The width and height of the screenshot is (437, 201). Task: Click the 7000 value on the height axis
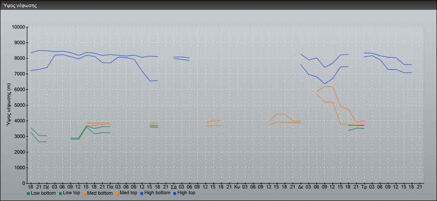[x=20, y=74]
